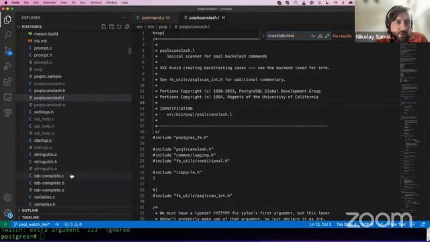Collapse the POSTGRES folder section
The image size is (430, 242).
click(32, 27)
